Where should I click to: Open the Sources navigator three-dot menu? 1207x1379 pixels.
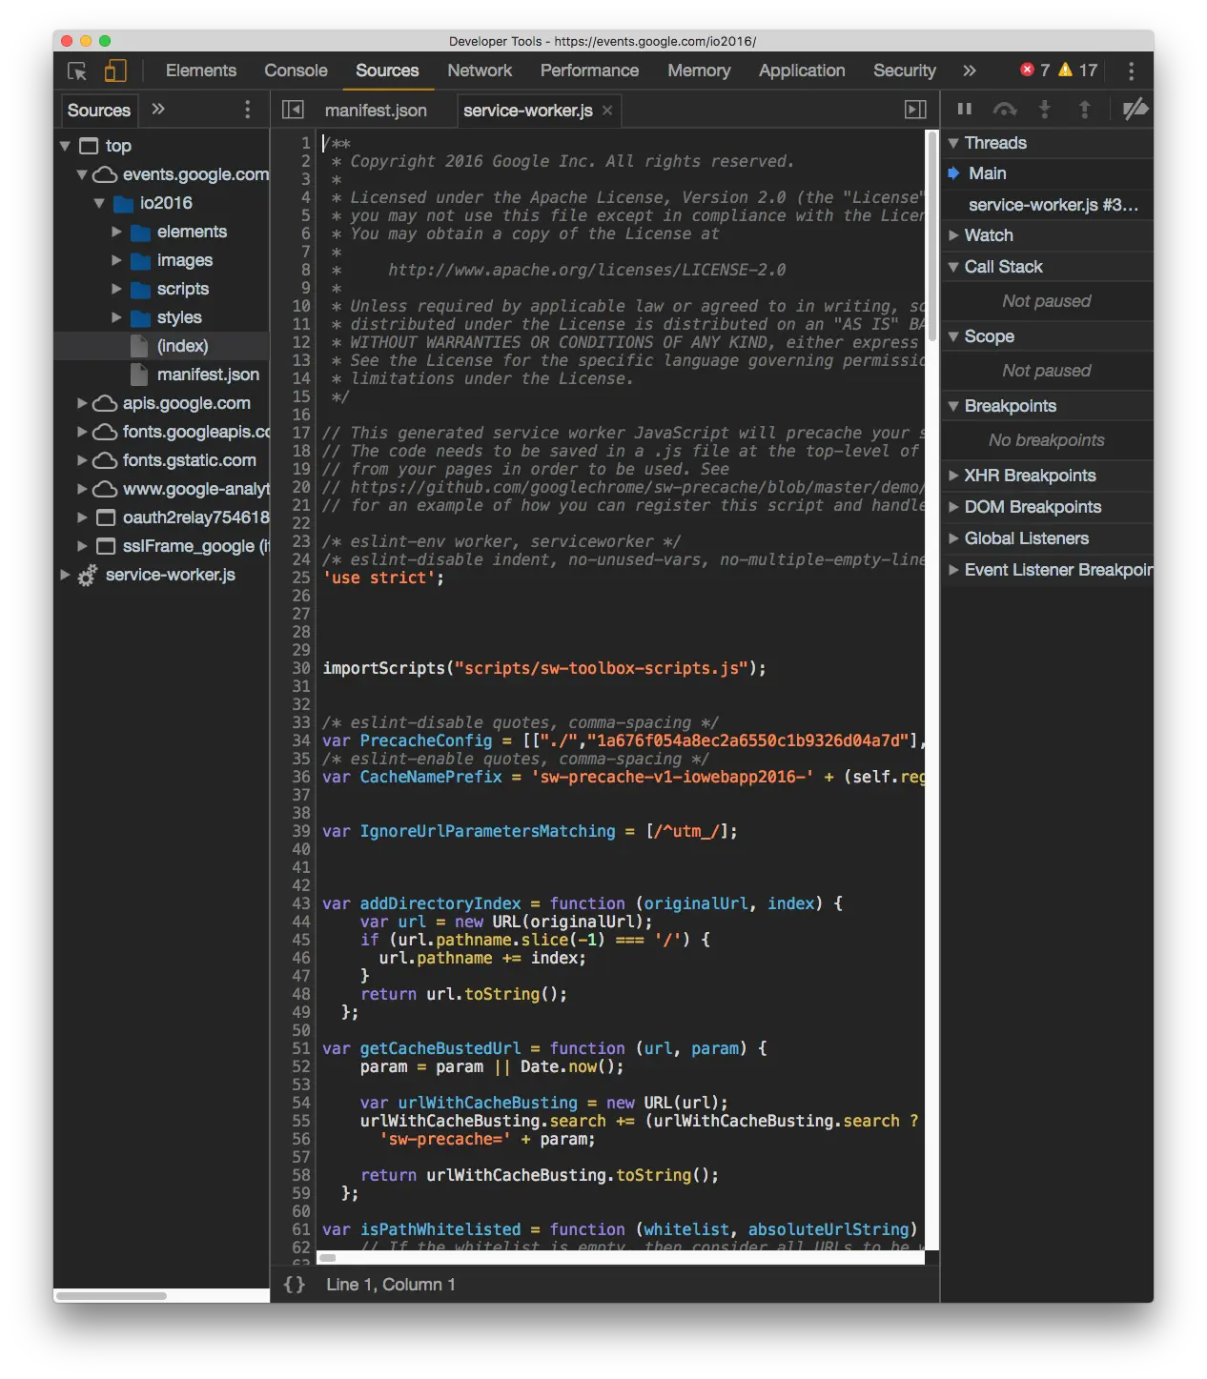tap(248, 110)
